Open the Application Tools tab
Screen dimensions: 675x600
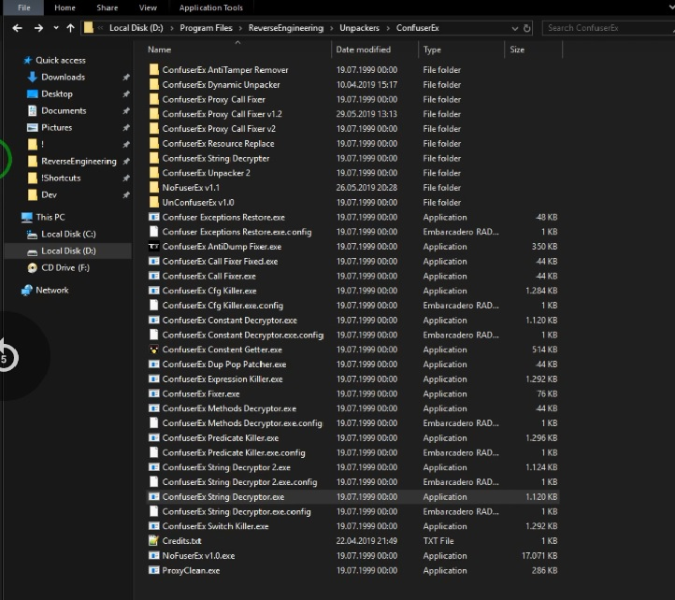coord(211,7)
